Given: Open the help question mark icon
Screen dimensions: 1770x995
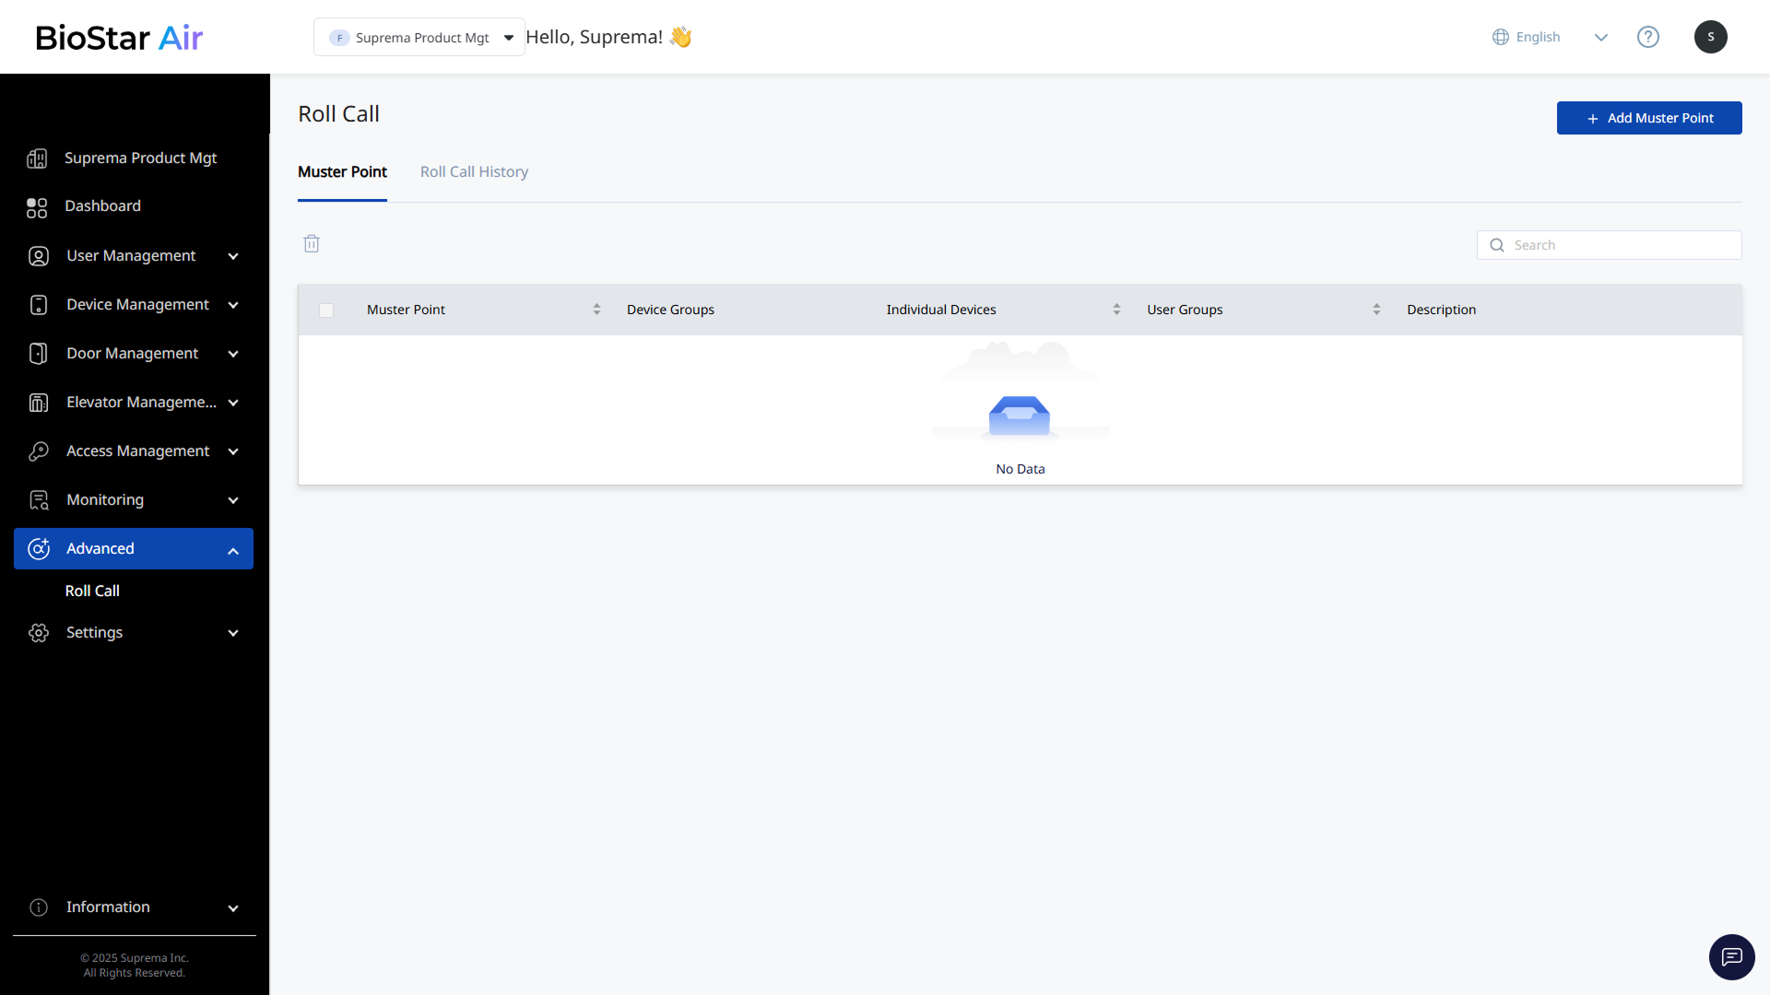Looking at the screenshot, I should (1647, 37).
